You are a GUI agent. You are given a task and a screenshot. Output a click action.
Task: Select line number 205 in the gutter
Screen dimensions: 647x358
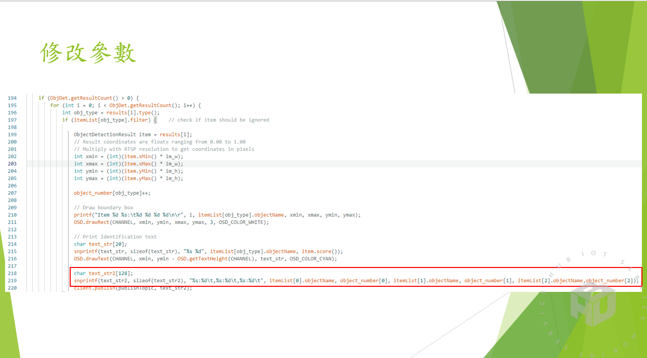[12, 178]
